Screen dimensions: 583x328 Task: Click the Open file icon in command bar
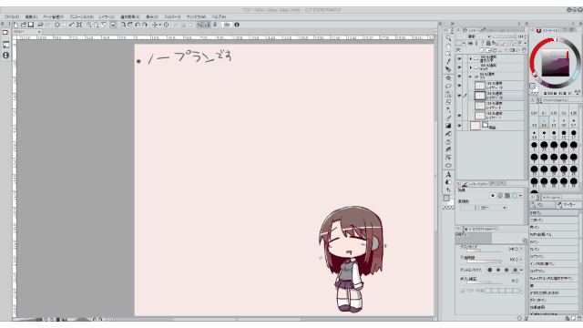coord(24,25)
